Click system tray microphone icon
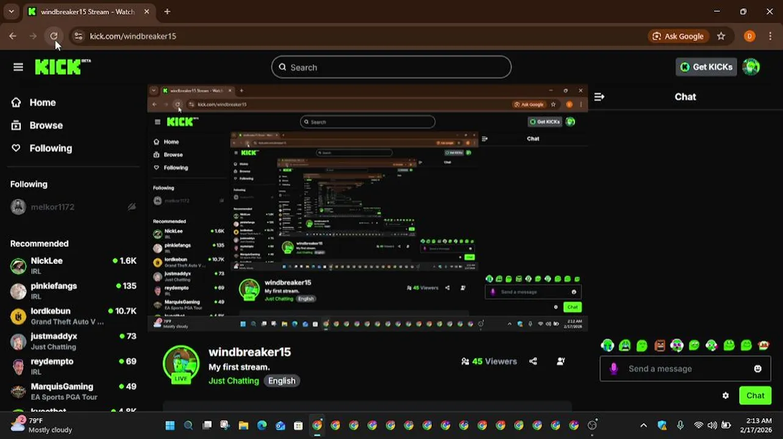 click(680, 426)
